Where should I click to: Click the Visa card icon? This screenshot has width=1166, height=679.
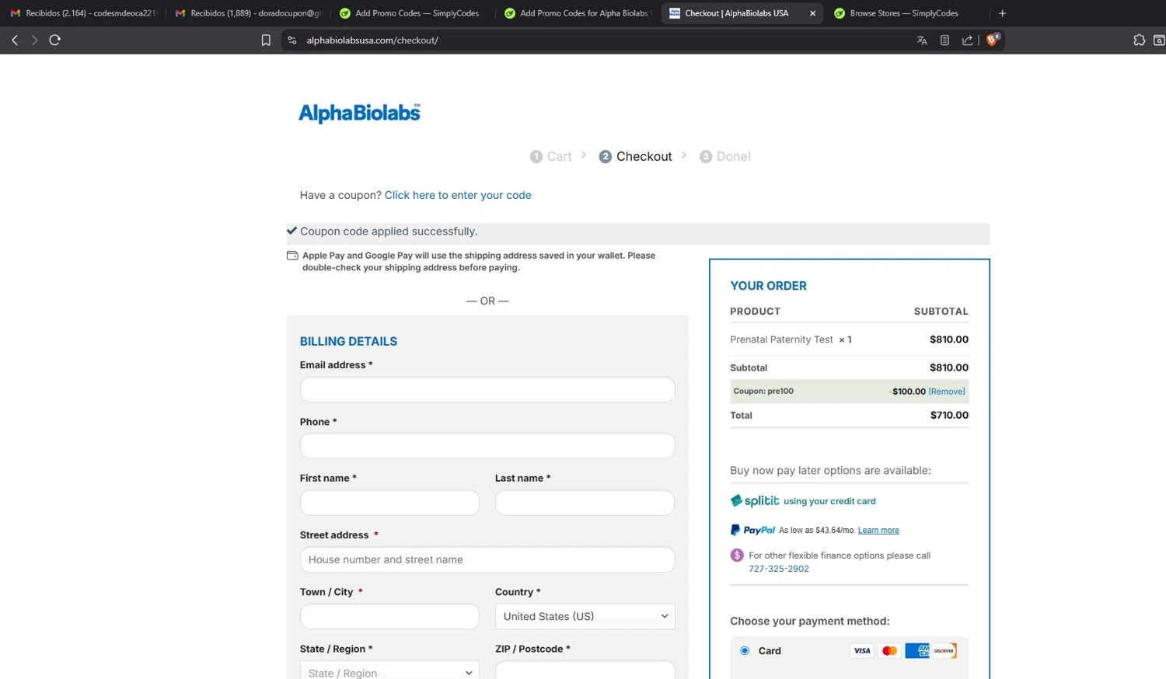coord(862,651)
